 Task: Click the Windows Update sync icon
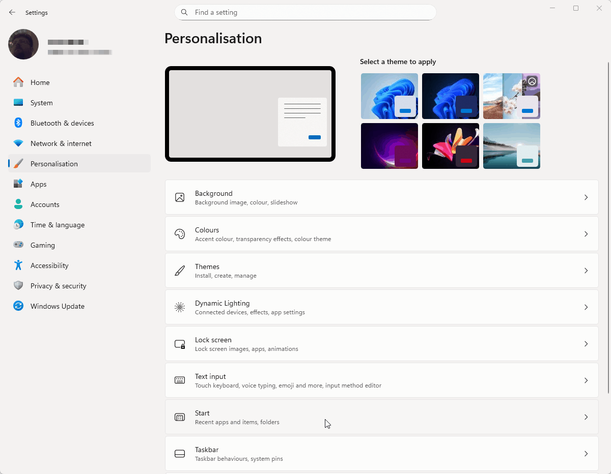point(18,306)
